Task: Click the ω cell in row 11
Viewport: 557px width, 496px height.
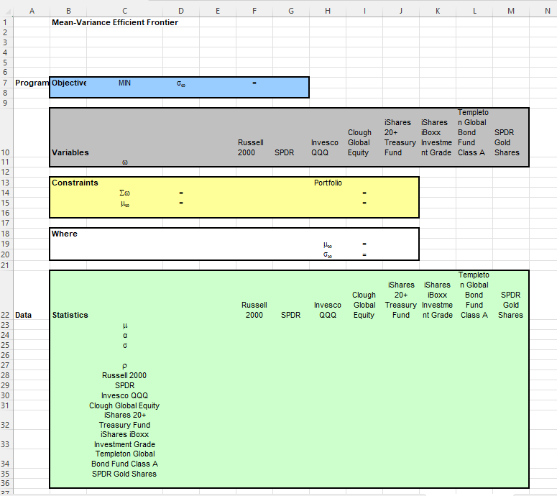Action: [x=124, y=162]
